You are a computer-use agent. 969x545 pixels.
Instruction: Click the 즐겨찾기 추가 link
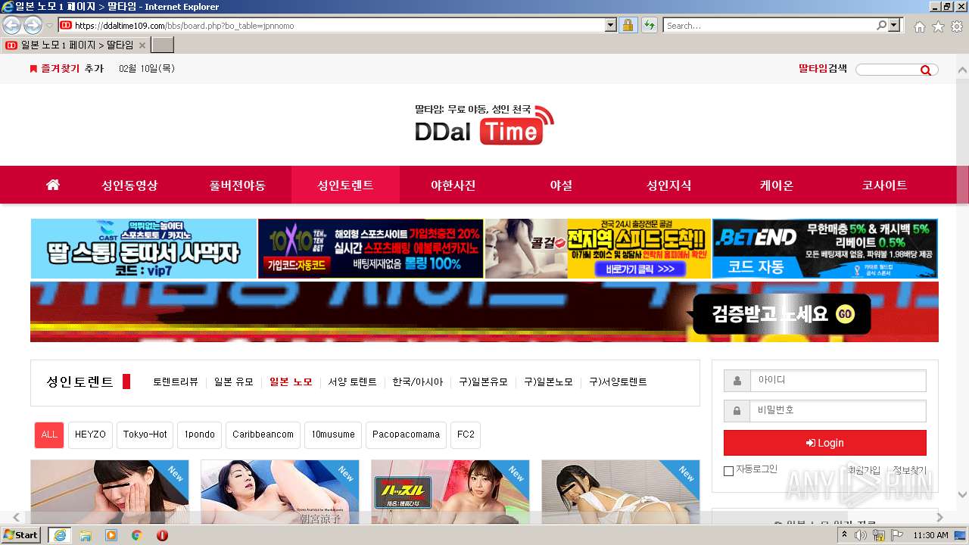pos(67,69)
